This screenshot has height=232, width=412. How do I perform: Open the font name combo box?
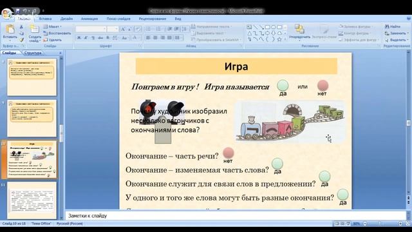91,29
